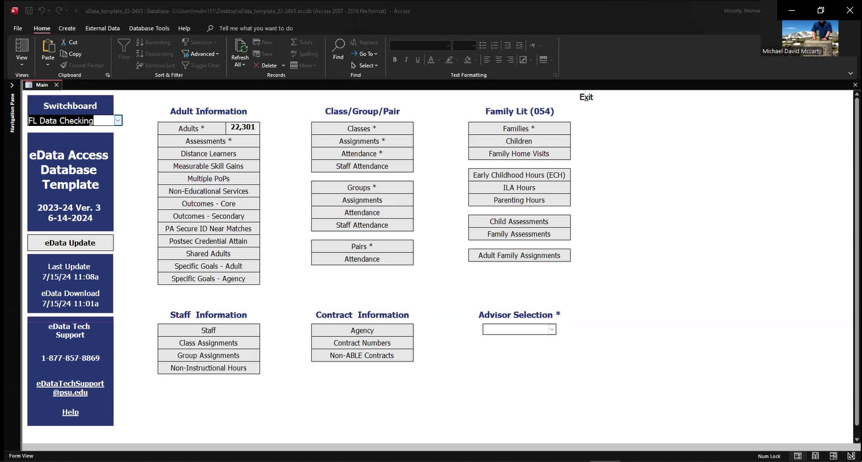
Task: Select the Help ribbon tab
Action: pyautogui.click(x=184, y=28)
